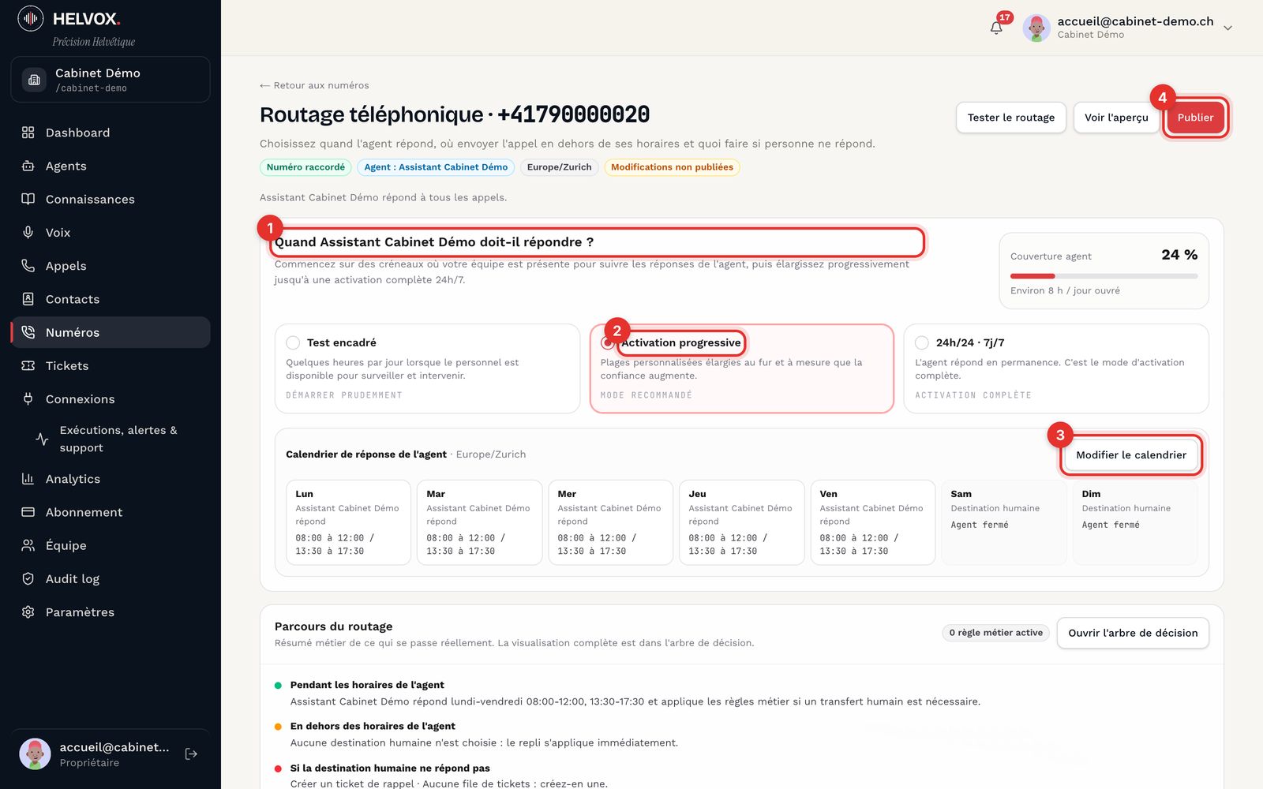
Task: Click the Connaissances book icon
Action: pyautogui.click(x=28, y=199)
